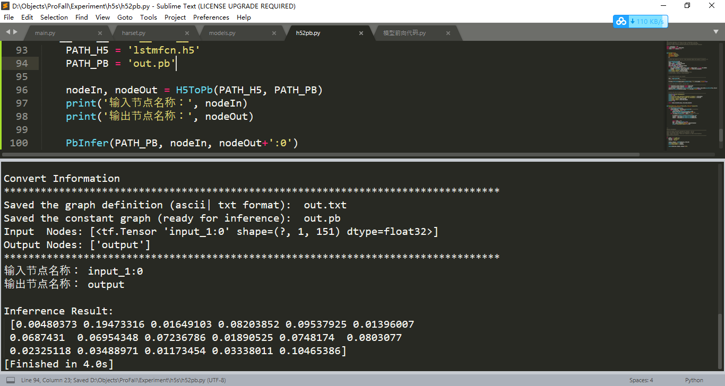Click the print keyword on line 97
Screen dimensions: 725x386
[81, 103]
